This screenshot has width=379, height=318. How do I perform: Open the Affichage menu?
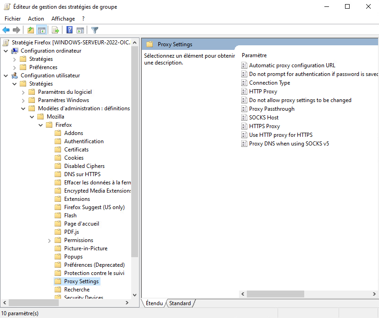point(63,19)
